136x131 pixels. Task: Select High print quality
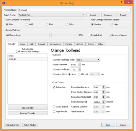point(112,24)
